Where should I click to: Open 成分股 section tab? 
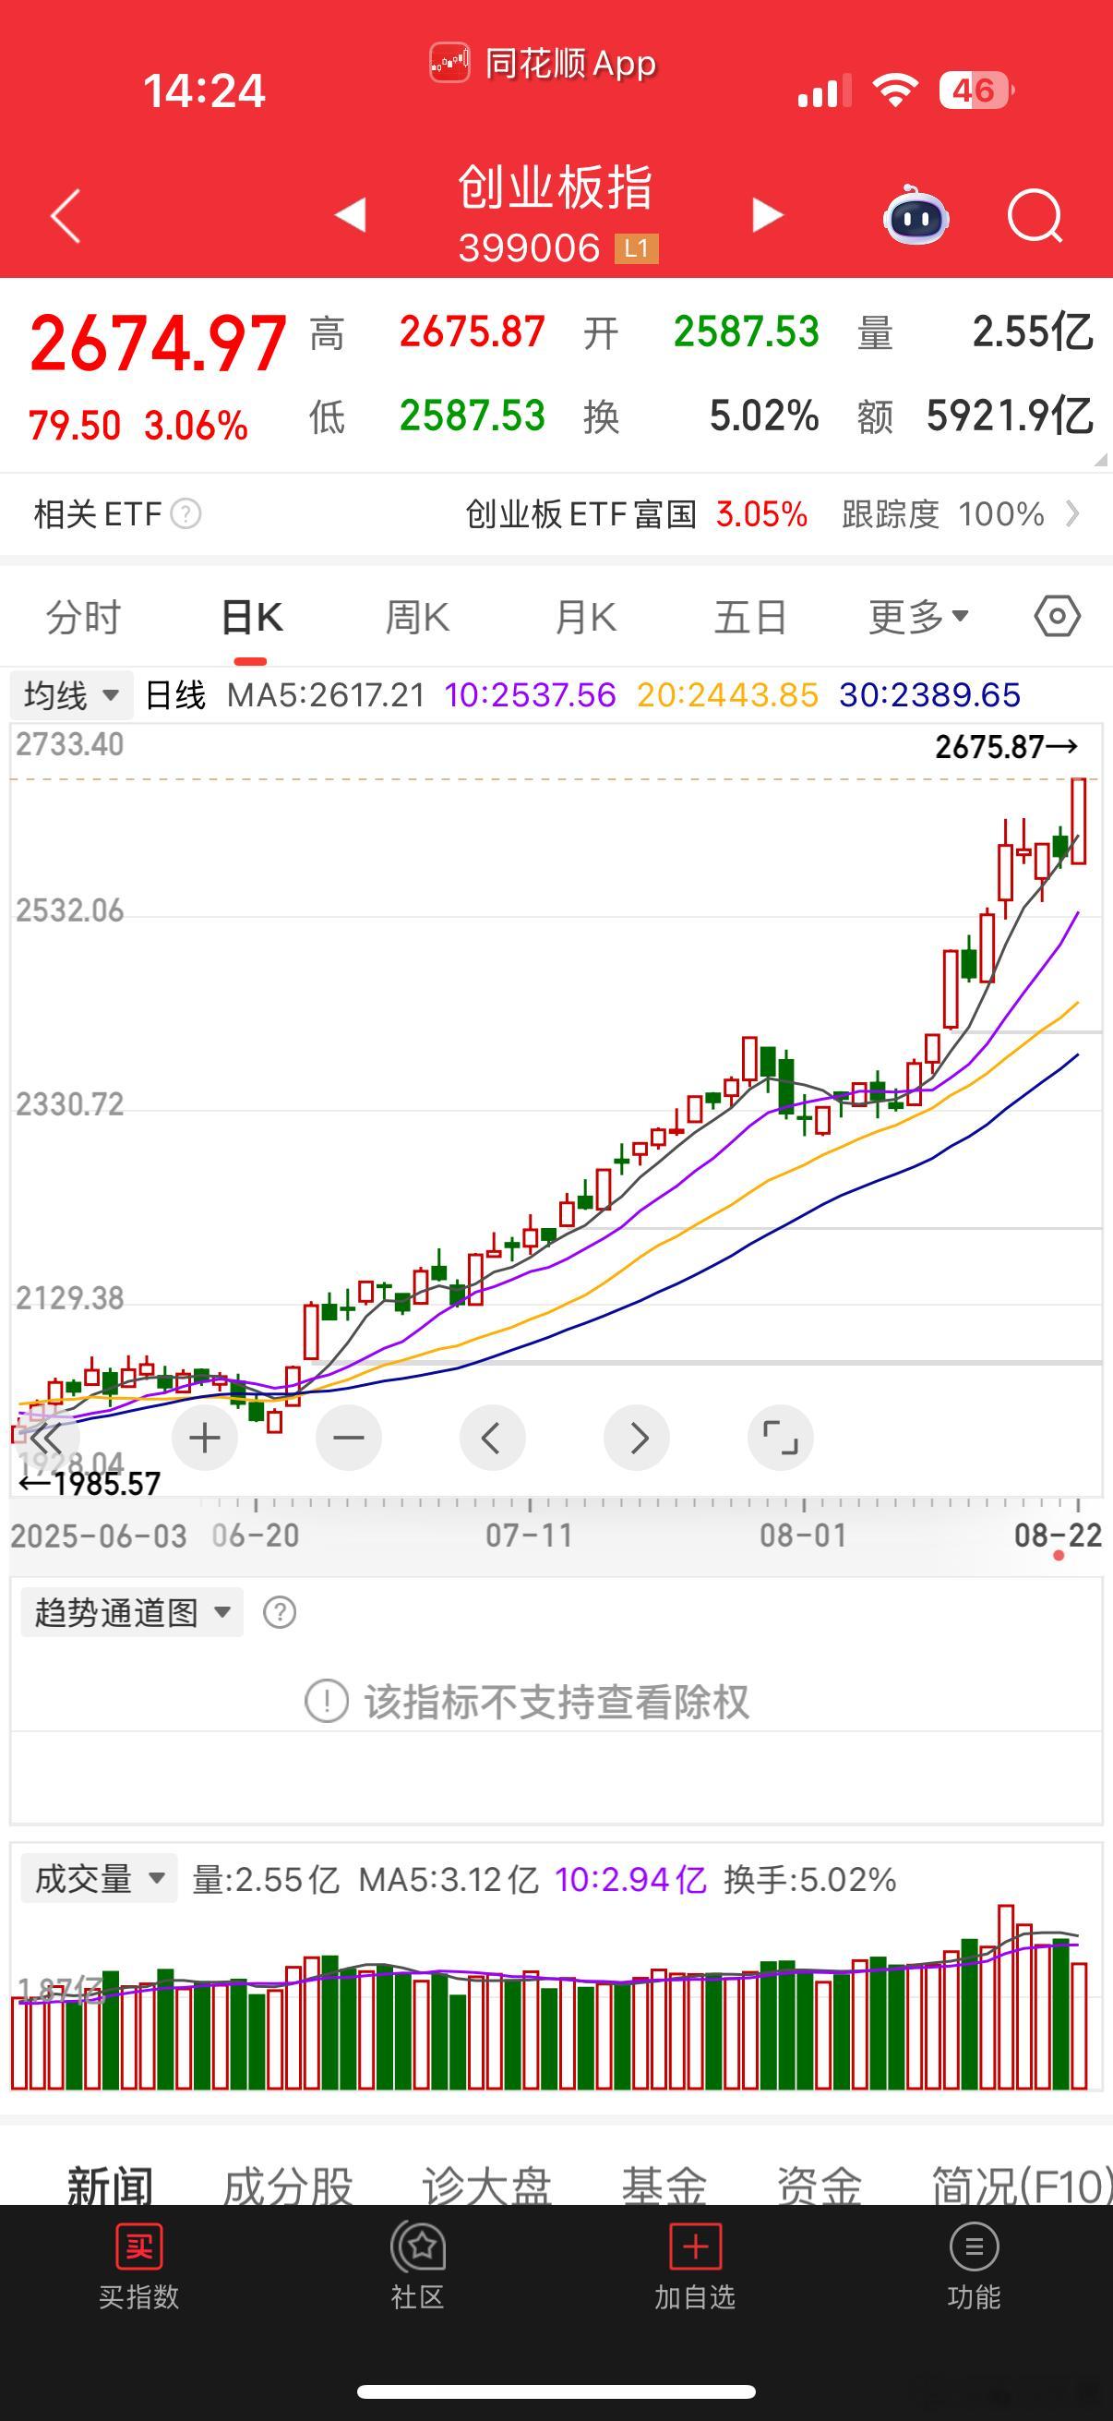click(x=288, y=2186)
